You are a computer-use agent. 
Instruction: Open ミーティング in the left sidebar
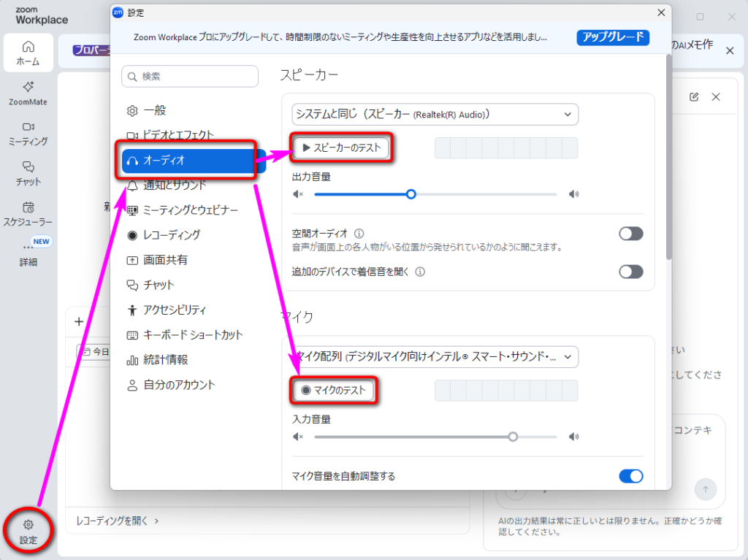coord(28,134)
